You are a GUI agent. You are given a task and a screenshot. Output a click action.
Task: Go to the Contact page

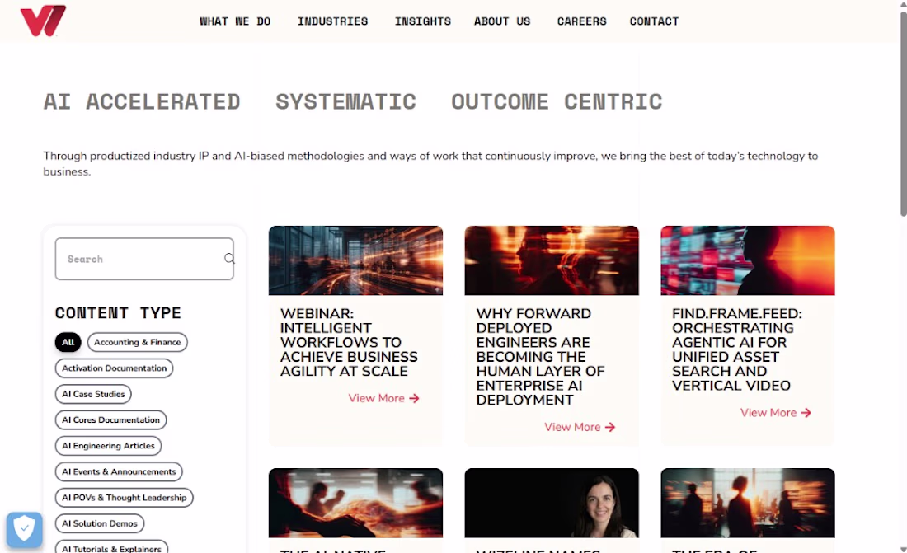[654, 21]
